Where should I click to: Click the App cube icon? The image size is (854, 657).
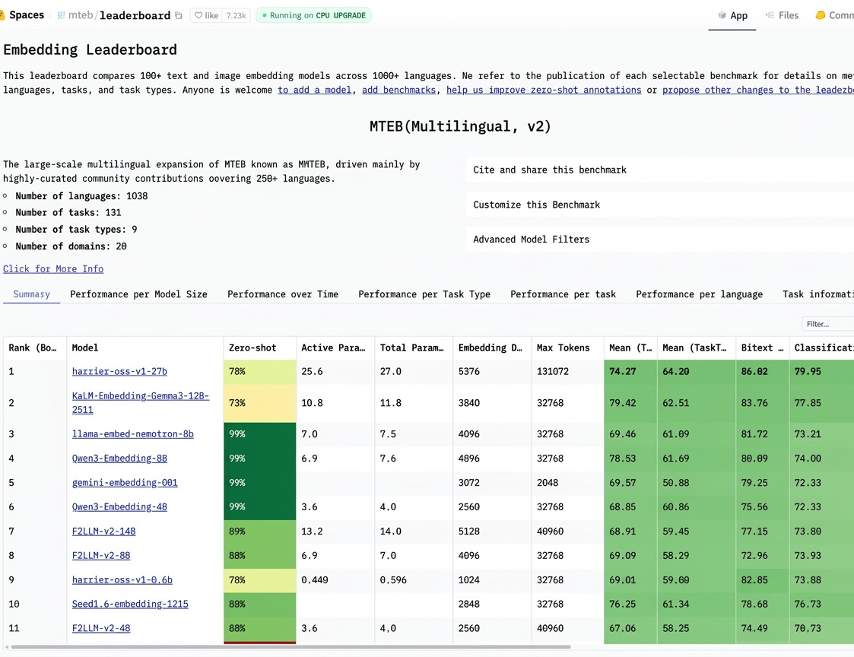pyautogui.click(x=722, y=15)
